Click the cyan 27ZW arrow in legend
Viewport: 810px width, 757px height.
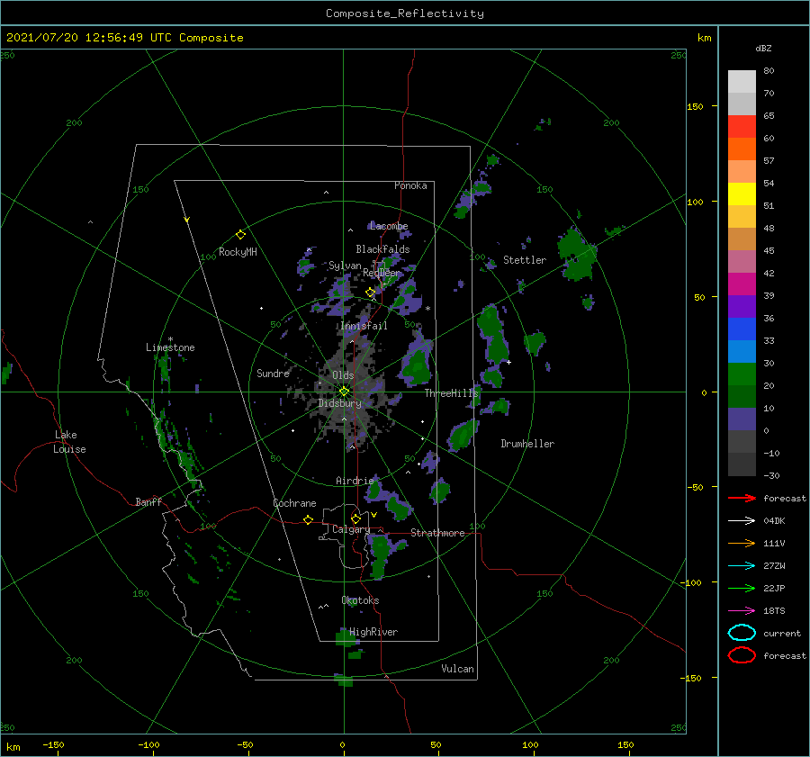pyautogui.click(x=742, y=566)
